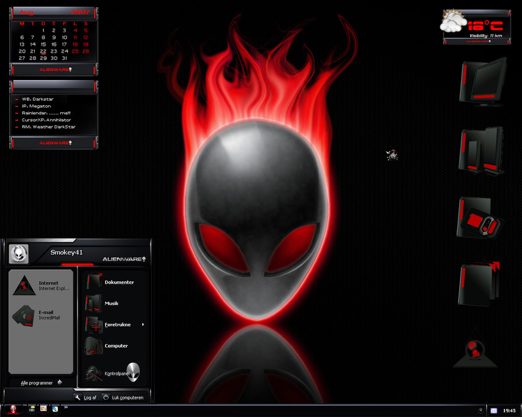The width and height of the screenshot is (522, 417).
Task: Open desktop folder icon with red arrows
Action: (479, 284)
